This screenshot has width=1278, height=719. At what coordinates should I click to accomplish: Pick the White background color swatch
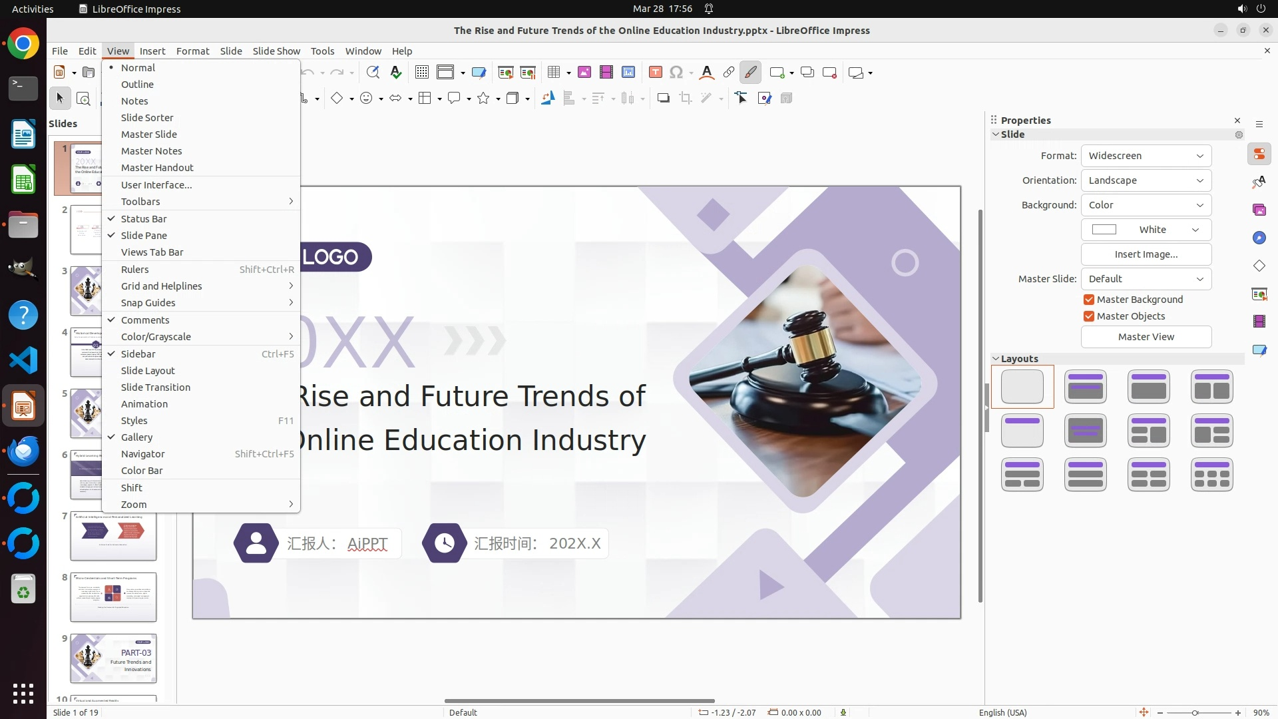pyautogui.click(x=1146, y=230)
